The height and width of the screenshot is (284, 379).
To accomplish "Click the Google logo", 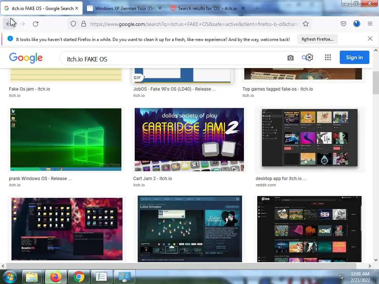I will click(x=26, y=58).
